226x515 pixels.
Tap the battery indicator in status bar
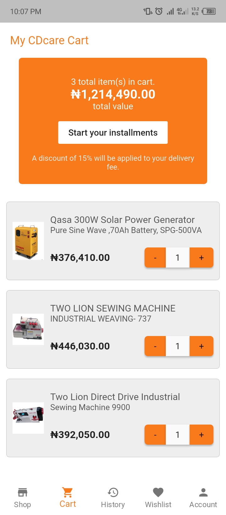(x=209, y=12)
